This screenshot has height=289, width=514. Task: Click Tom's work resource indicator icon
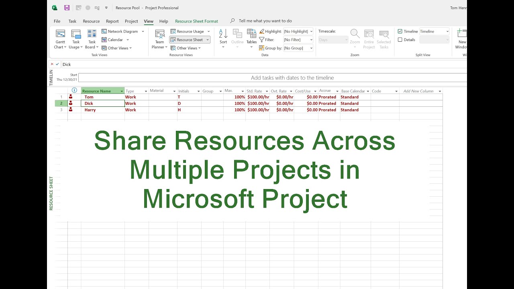(x=71, y=97)
